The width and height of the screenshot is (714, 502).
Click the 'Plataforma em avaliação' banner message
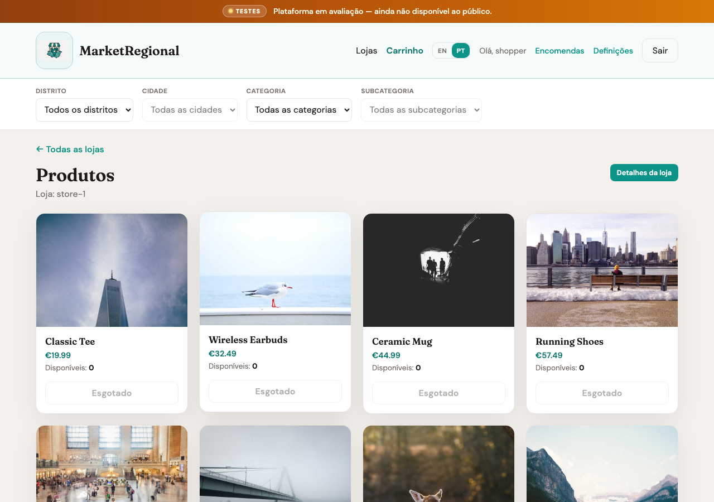[x=383, y=11]
